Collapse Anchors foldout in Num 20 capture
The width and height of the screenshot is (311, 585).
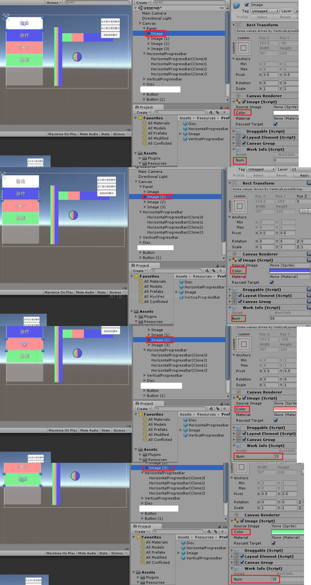(234, 355)
